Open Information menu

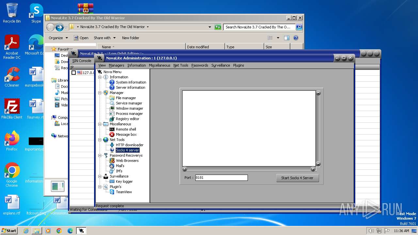(x=137, y=65)
